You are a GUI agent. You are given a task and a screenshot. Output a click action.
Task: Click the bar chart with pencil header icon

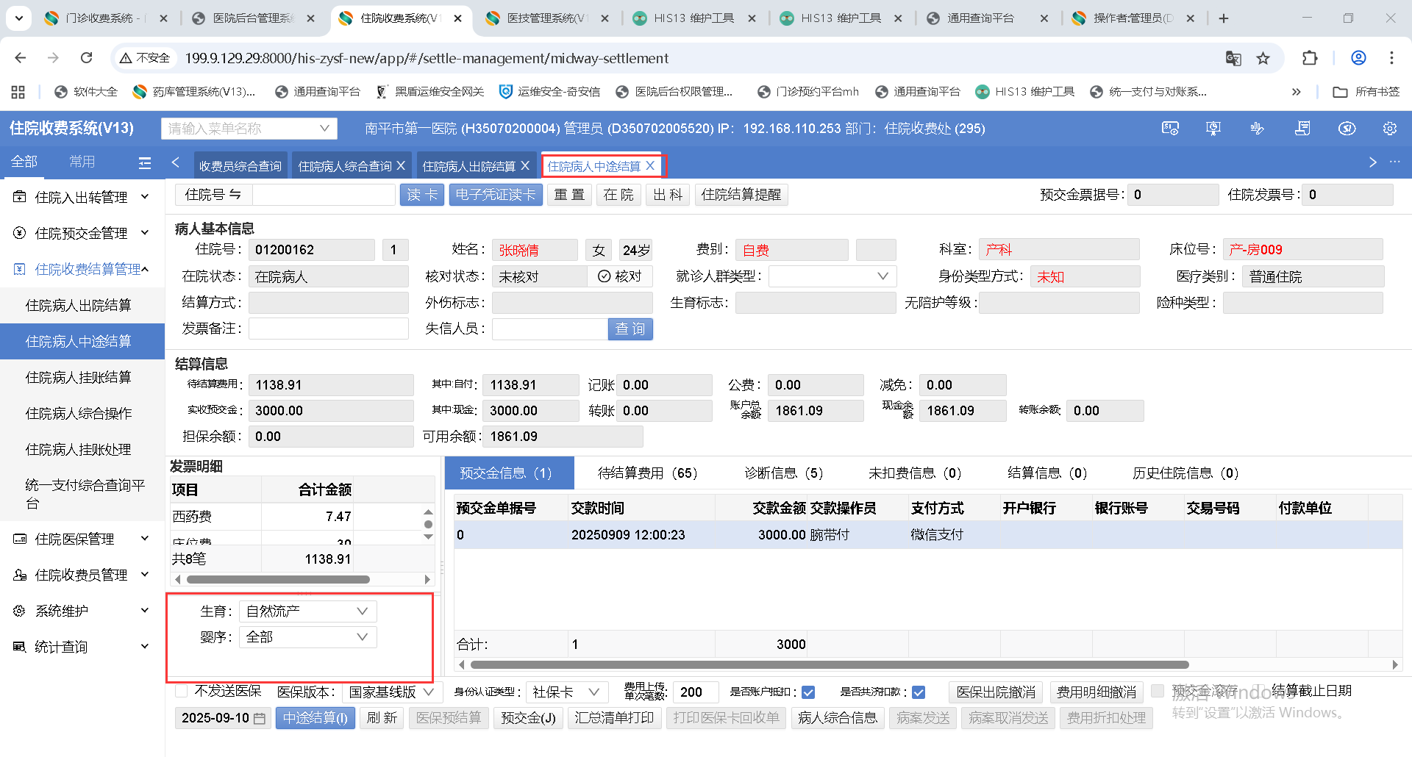point(1257,129)
